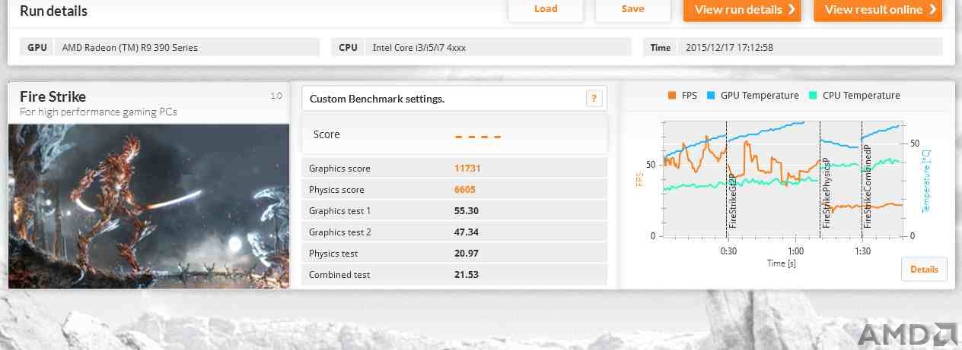The width and height of the screenshot is (962, 350).
Task: Click the 'For high performance gaming PCs' subtitle
Action: tap(98, 112)
